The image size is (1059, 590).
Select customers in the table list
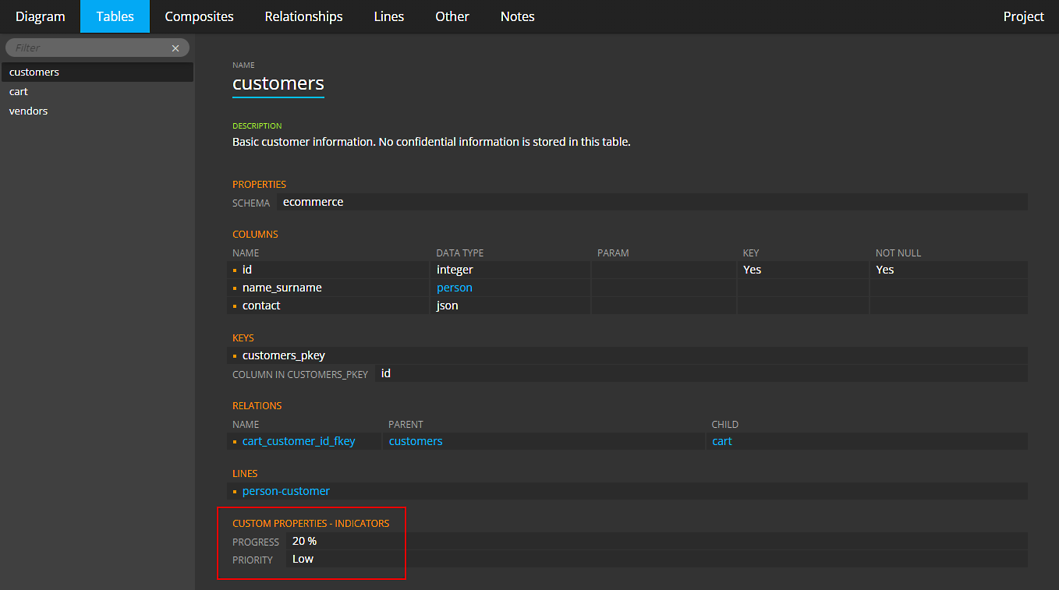[34, 72]
